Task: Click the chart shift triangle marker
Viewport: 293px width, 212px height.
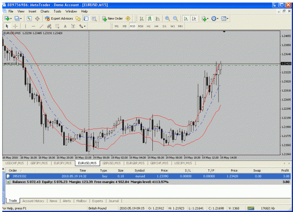Action: [x=224, y=32]
